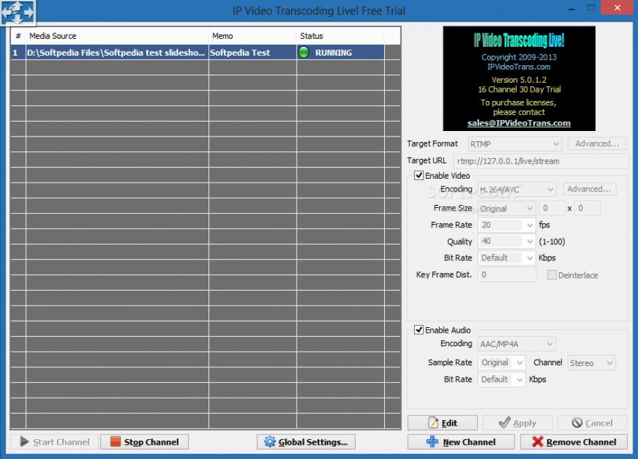Viewport: 638px width, 459px height.
Task: Open the Frame Size dropdown
Action: [506, 208]
